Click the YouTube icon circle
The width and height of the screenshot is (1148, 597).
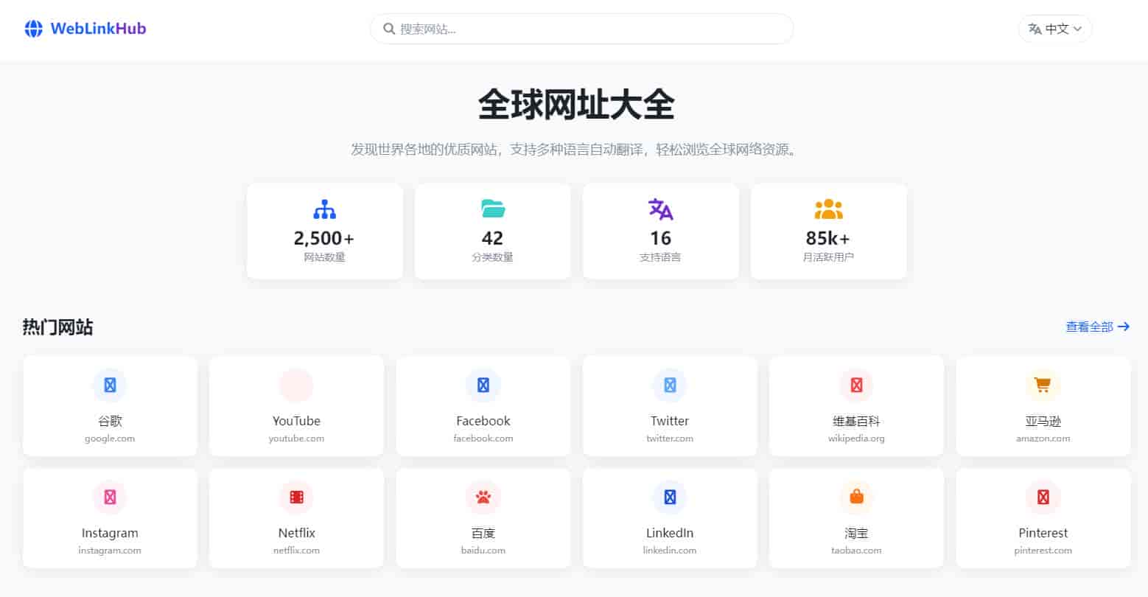296,385
